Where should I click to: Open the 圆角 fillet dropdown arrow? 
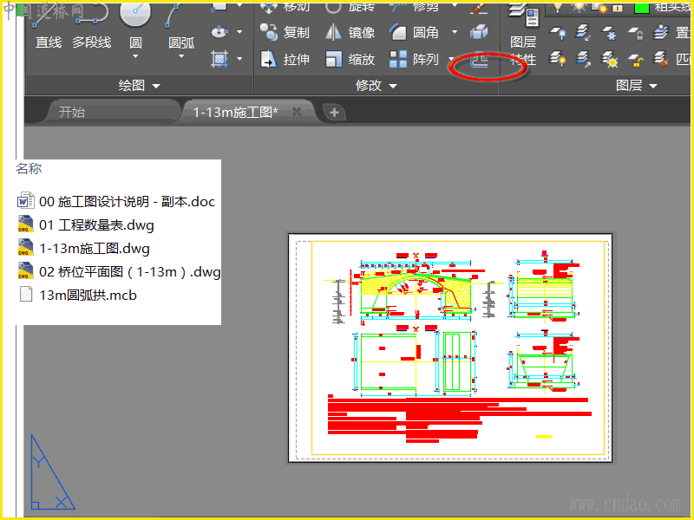coord(455,32)
